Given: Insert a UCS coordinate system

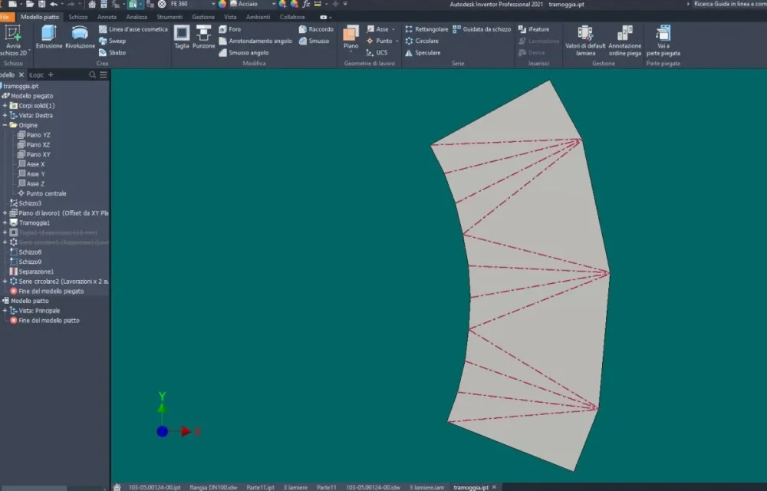Looking at the screenshot, I should tap(377, 53).
